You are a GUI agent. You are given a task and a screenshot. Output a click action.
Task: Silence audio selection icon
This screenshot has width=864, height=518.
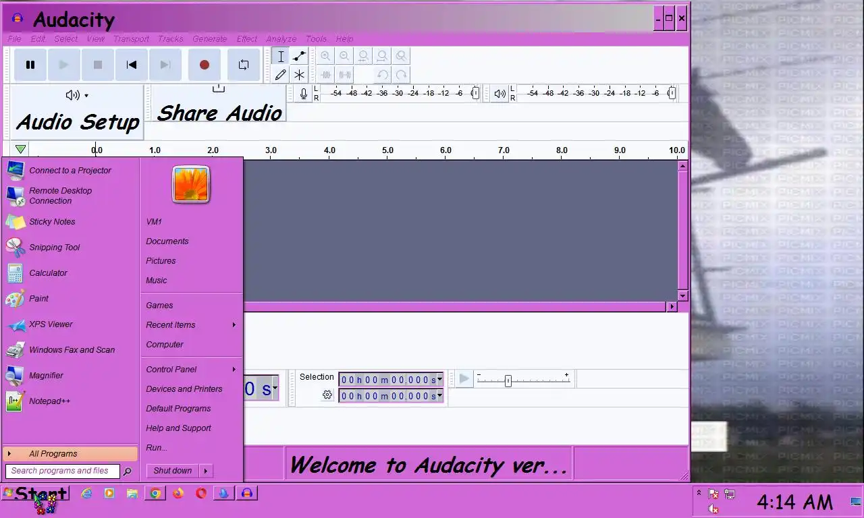(x=345, y=75)
